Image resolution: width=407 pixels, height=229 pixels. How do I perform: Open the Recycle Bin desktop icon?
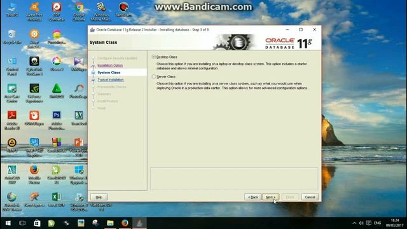coord(12,37)
